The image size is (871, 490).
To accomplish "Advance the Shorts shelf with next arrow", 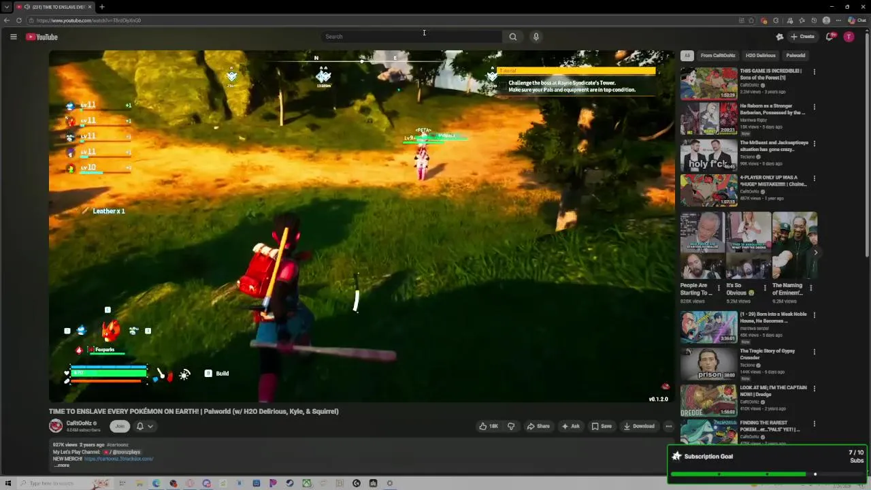I will point(816,252).
